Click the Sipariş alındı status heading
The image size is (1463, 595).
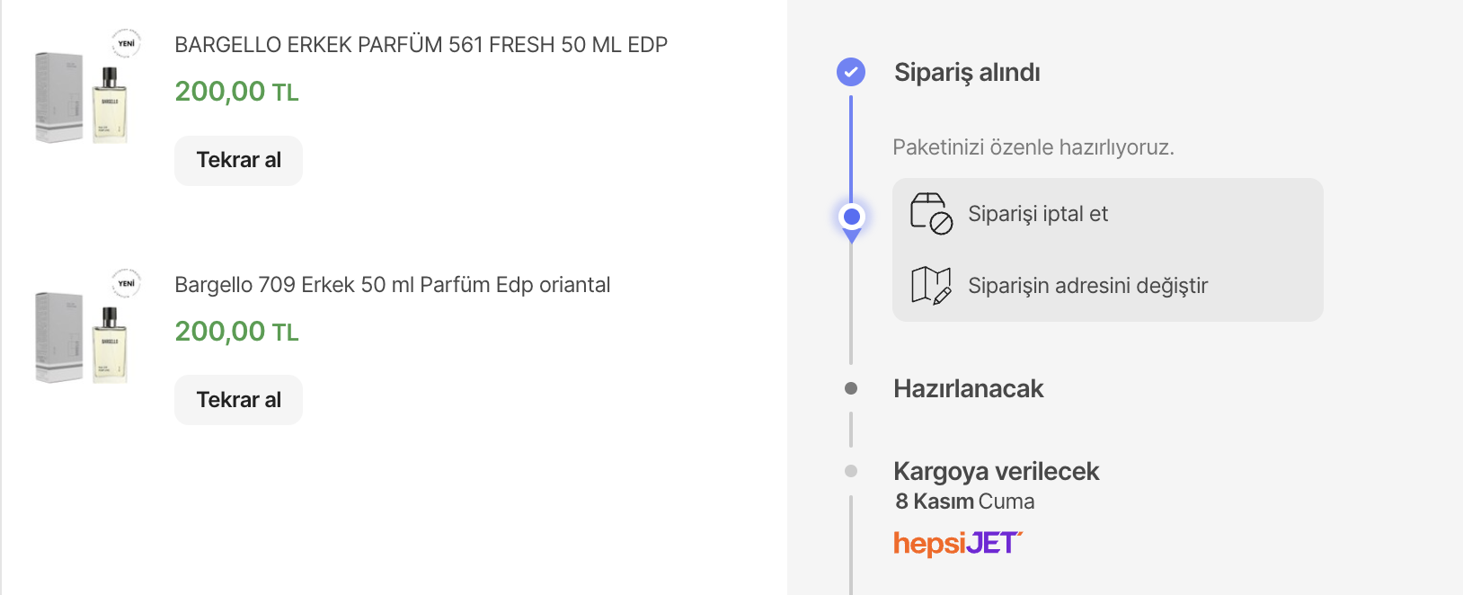point(967,72)
